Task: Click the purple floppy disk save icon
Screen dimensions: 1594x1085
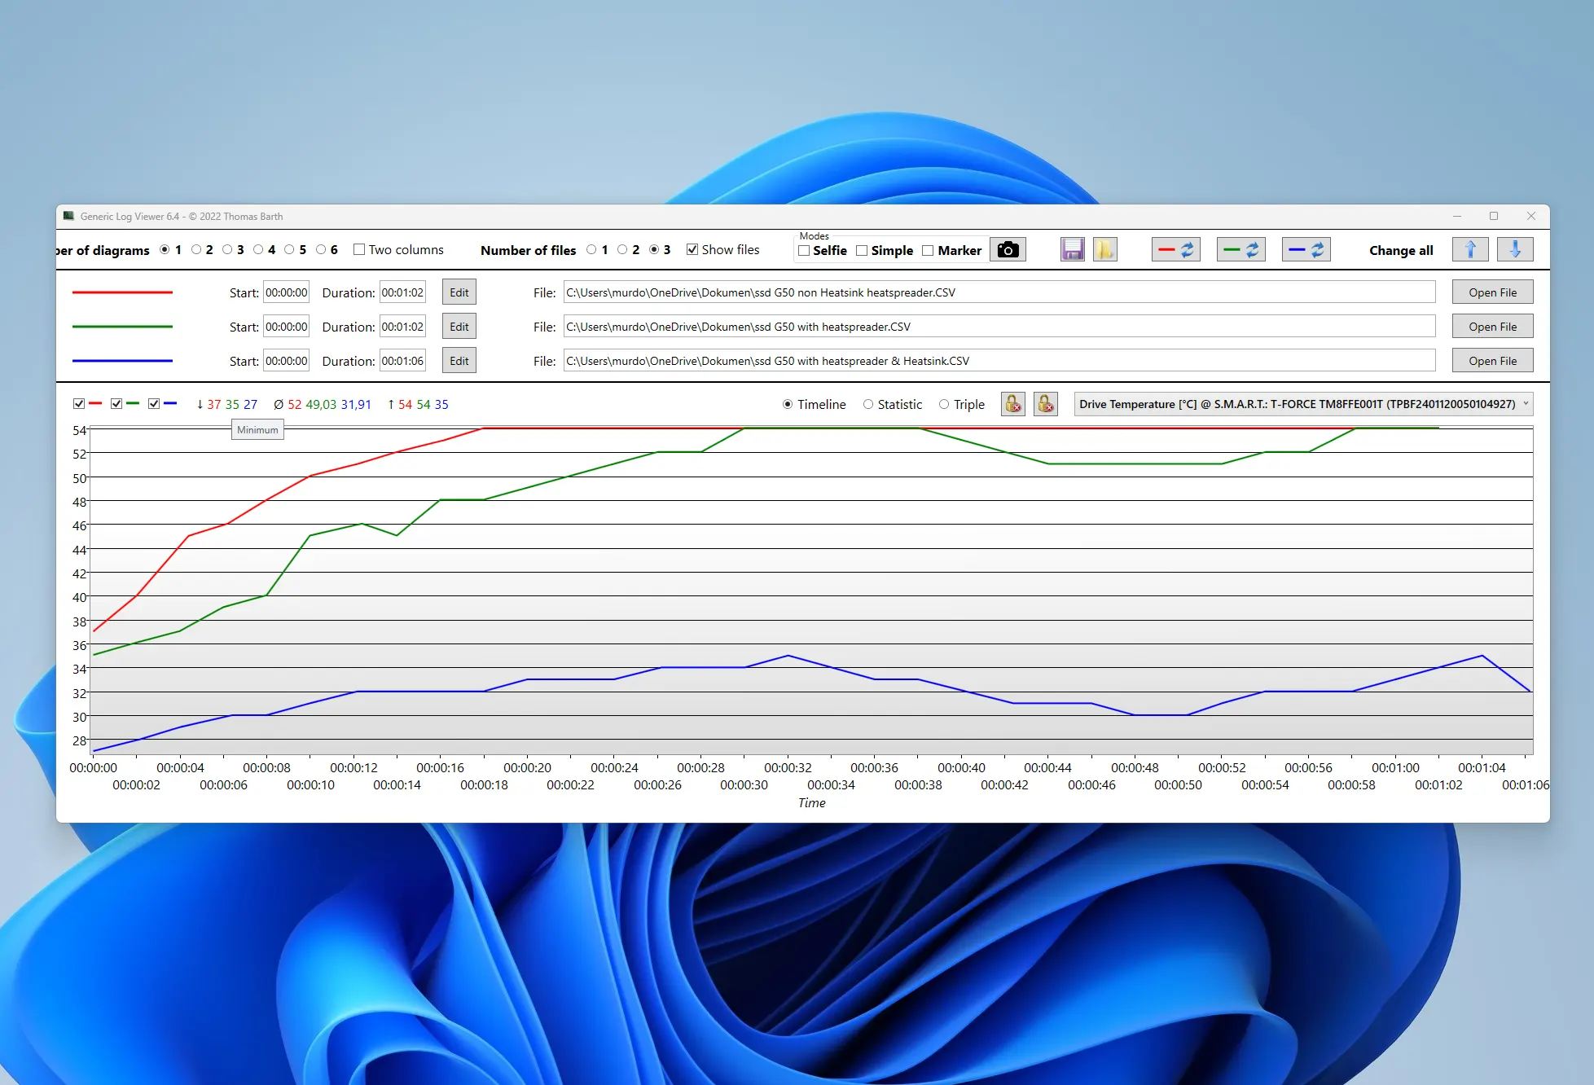Action: [1072, 250]
